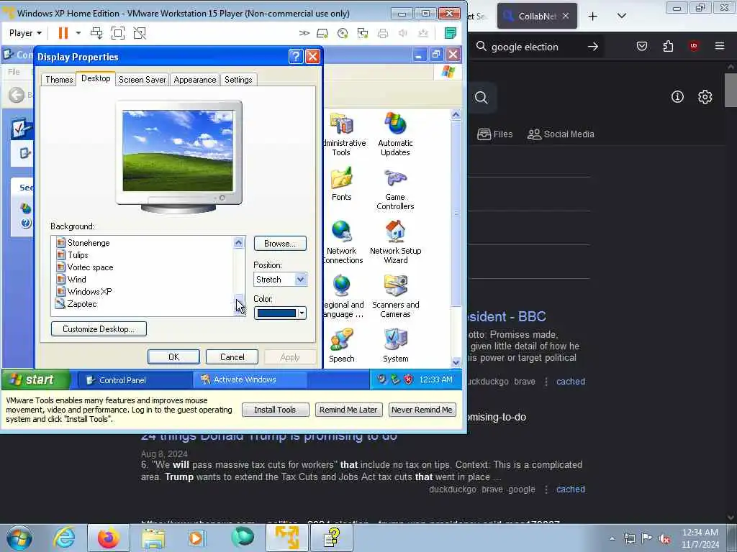Click Customize Desktop button
This screenshot has width=737, height=552.
(x=99, y=329)
